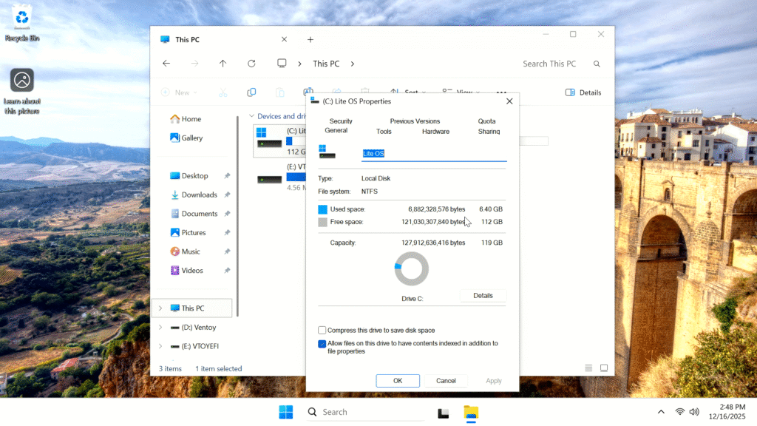
Task: Expand the This PC tree node
Action: coord(160,308)
